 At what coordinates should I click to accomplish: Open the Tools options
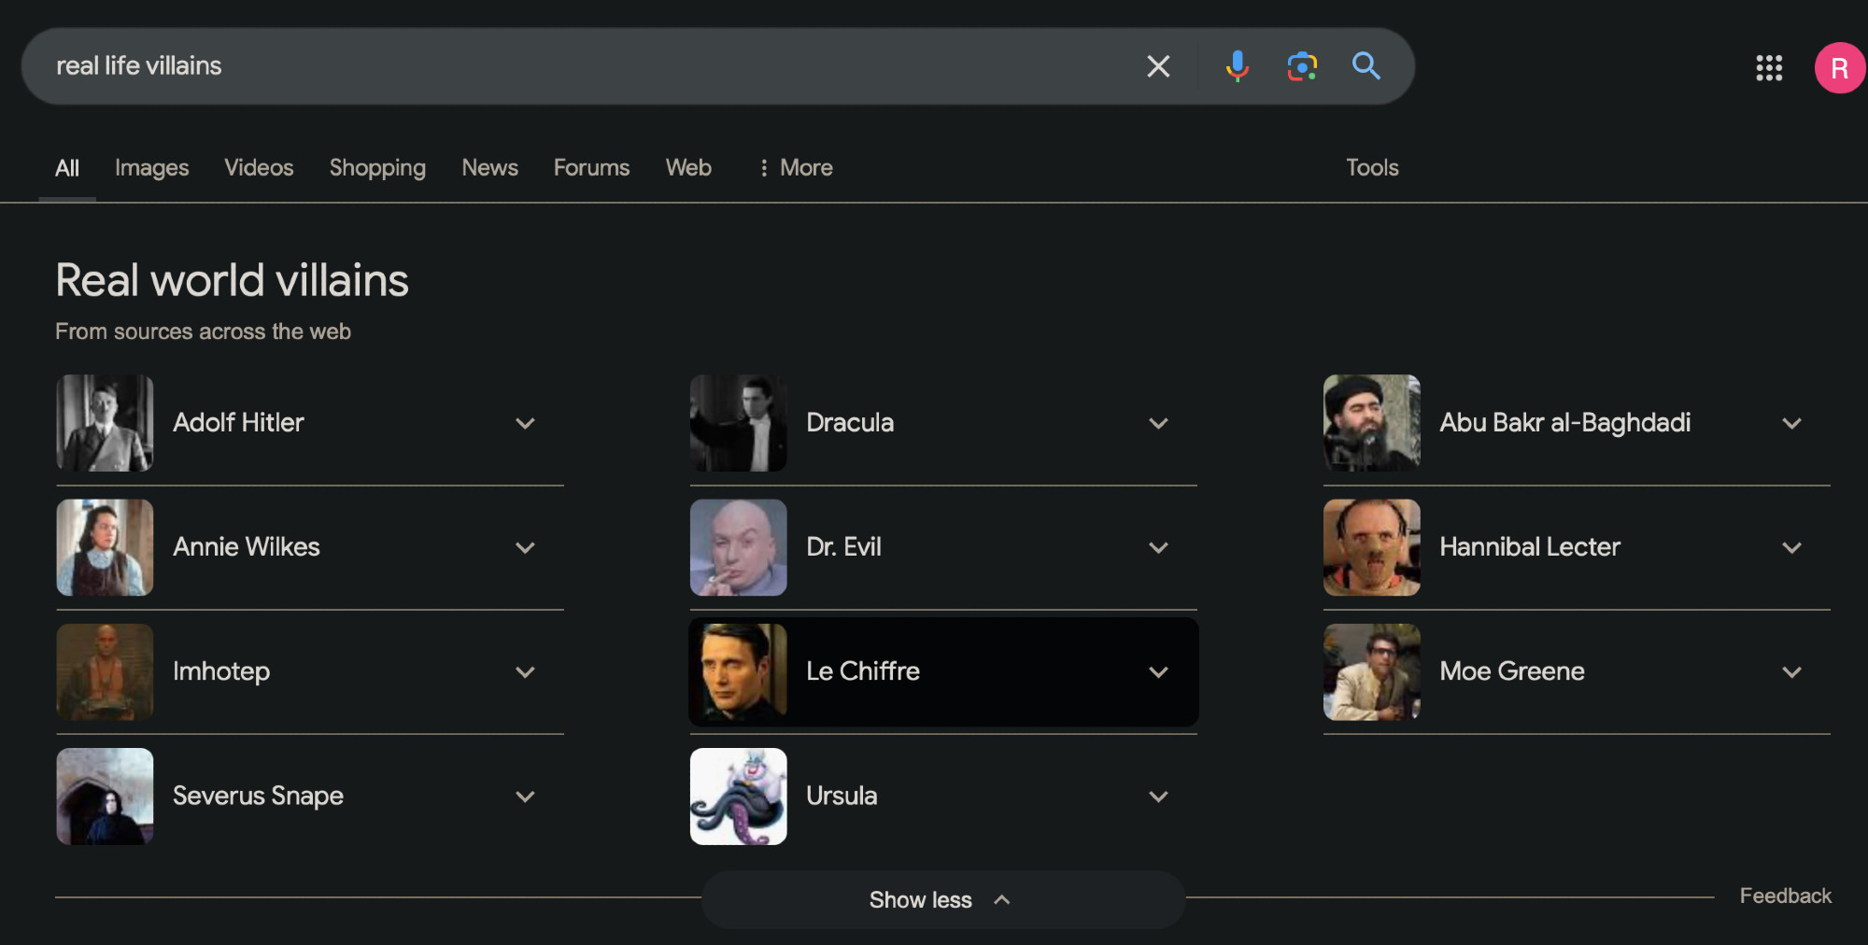1372,168
